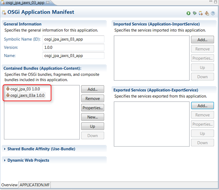Open help via question mark icon
Image resolution: width=219 pixels, height=190 pixels.
pyautogui.click(x=213, y=13)
